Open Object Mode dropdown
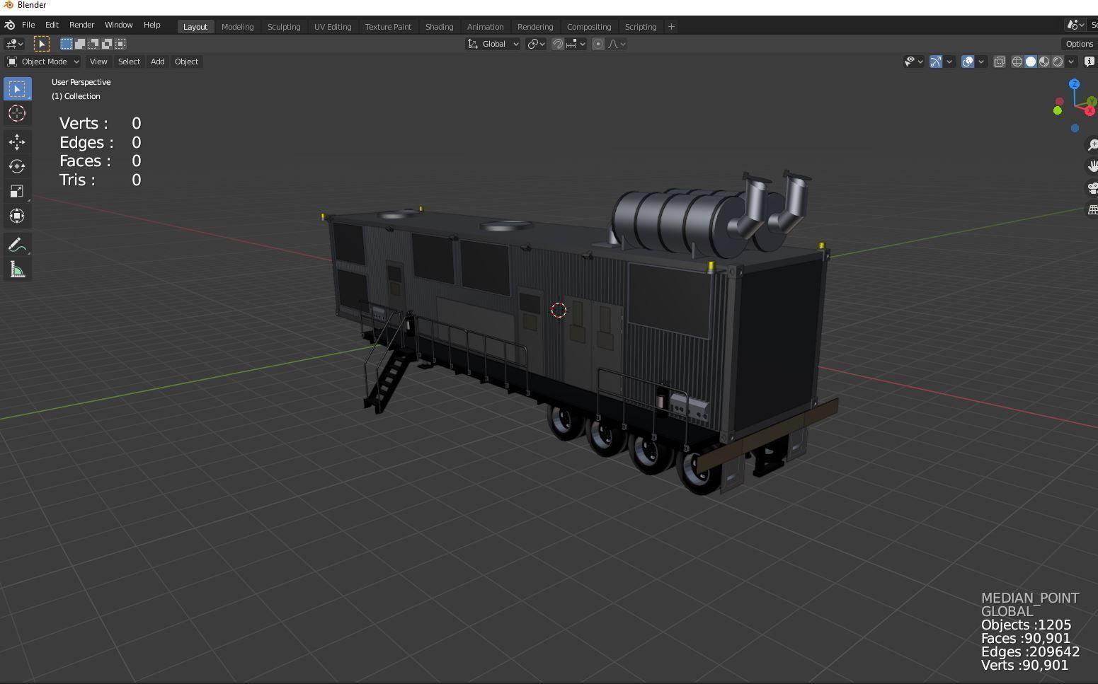1098x684 pixels. point(43,62)
